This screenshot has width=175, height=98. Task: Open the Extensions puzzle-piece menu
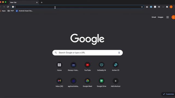point(167,7)
